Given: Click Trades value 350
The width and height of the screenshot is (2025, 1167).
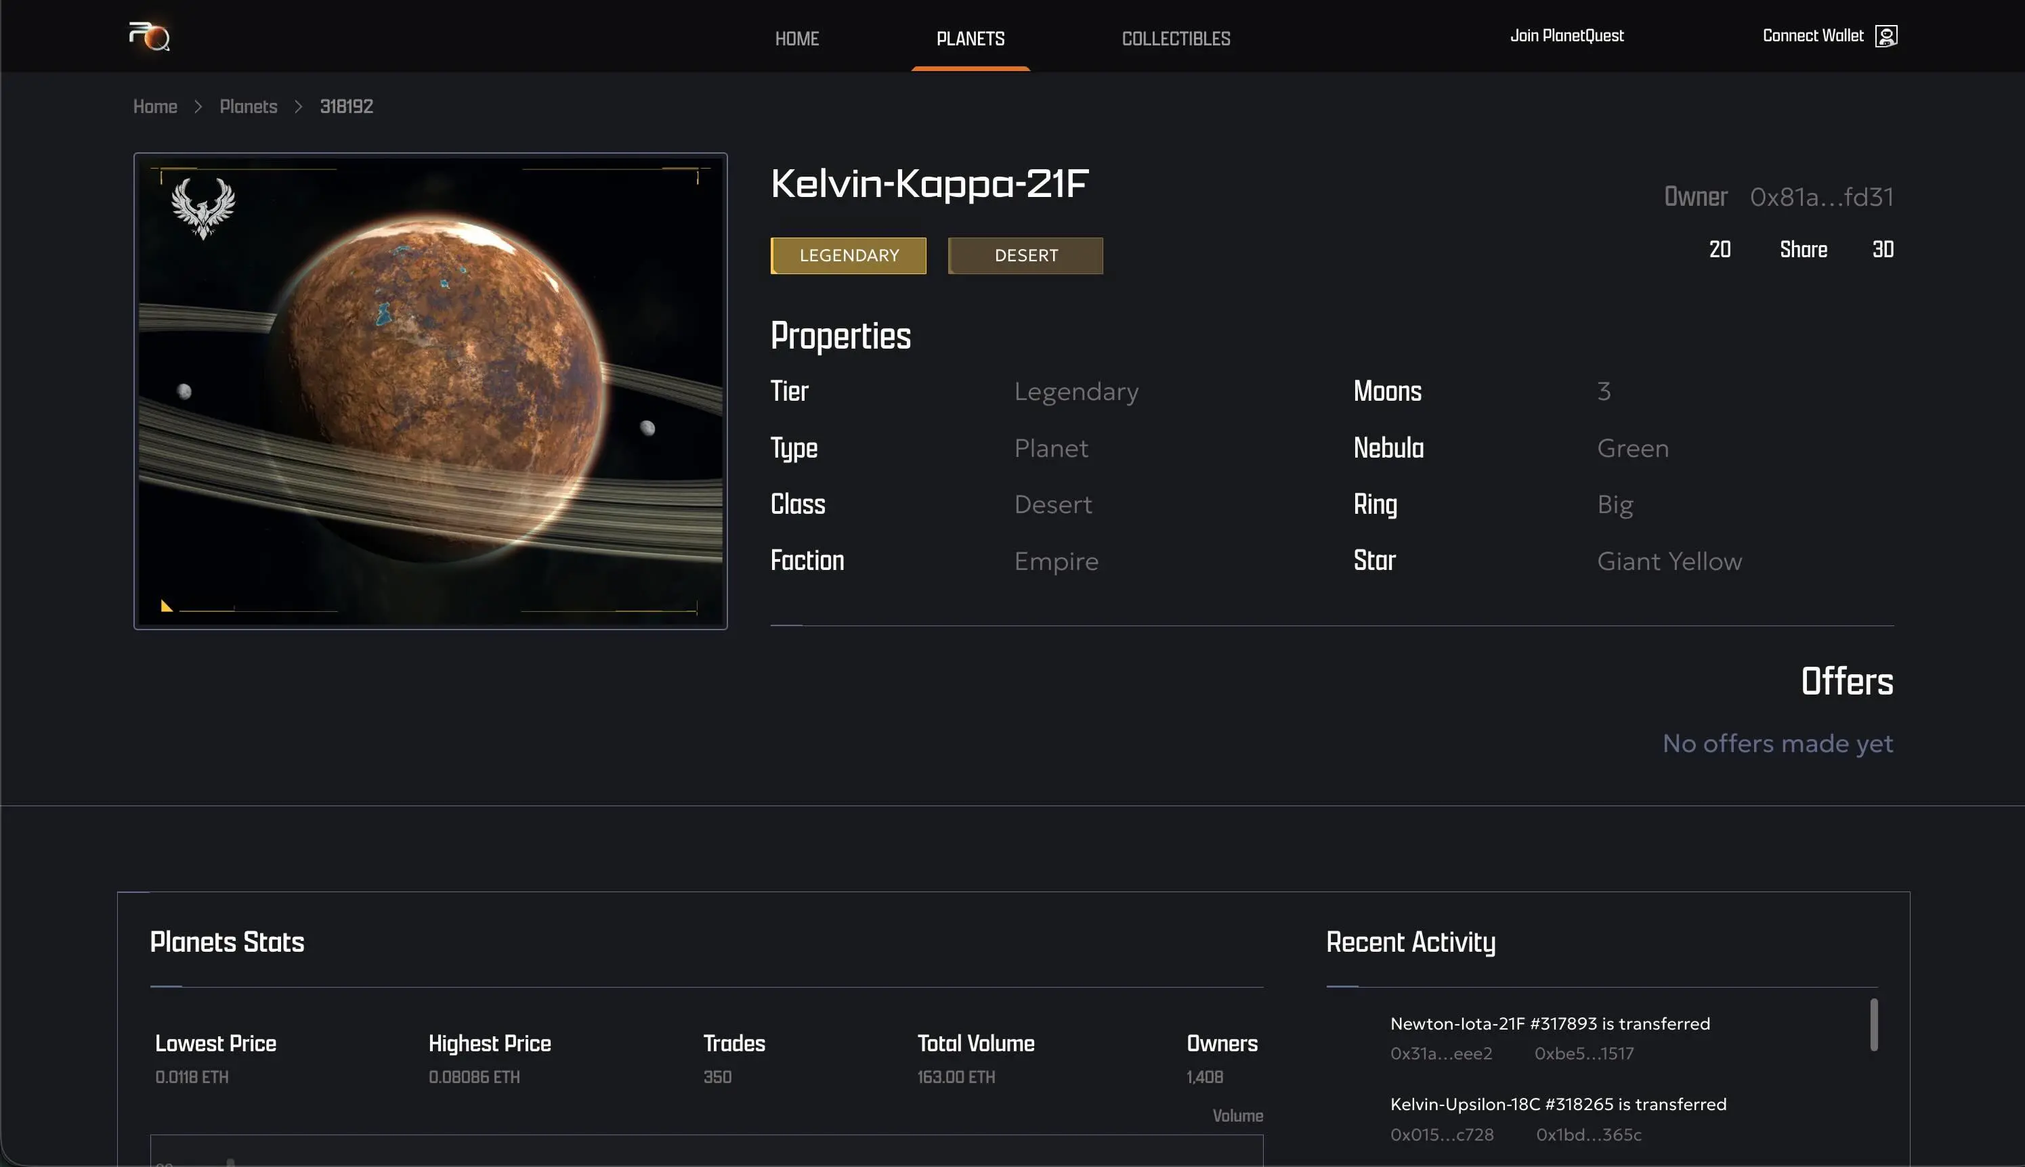Looking at the screenshot, I should click(x=717, y=1077).
